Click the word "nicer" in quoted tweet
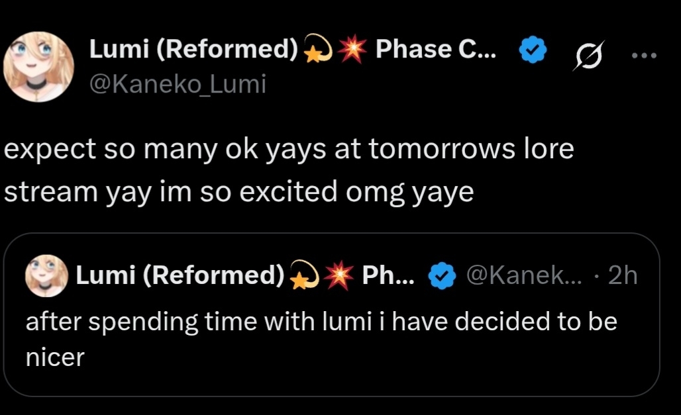Screen dimensions: 681x415 (55, 358)
